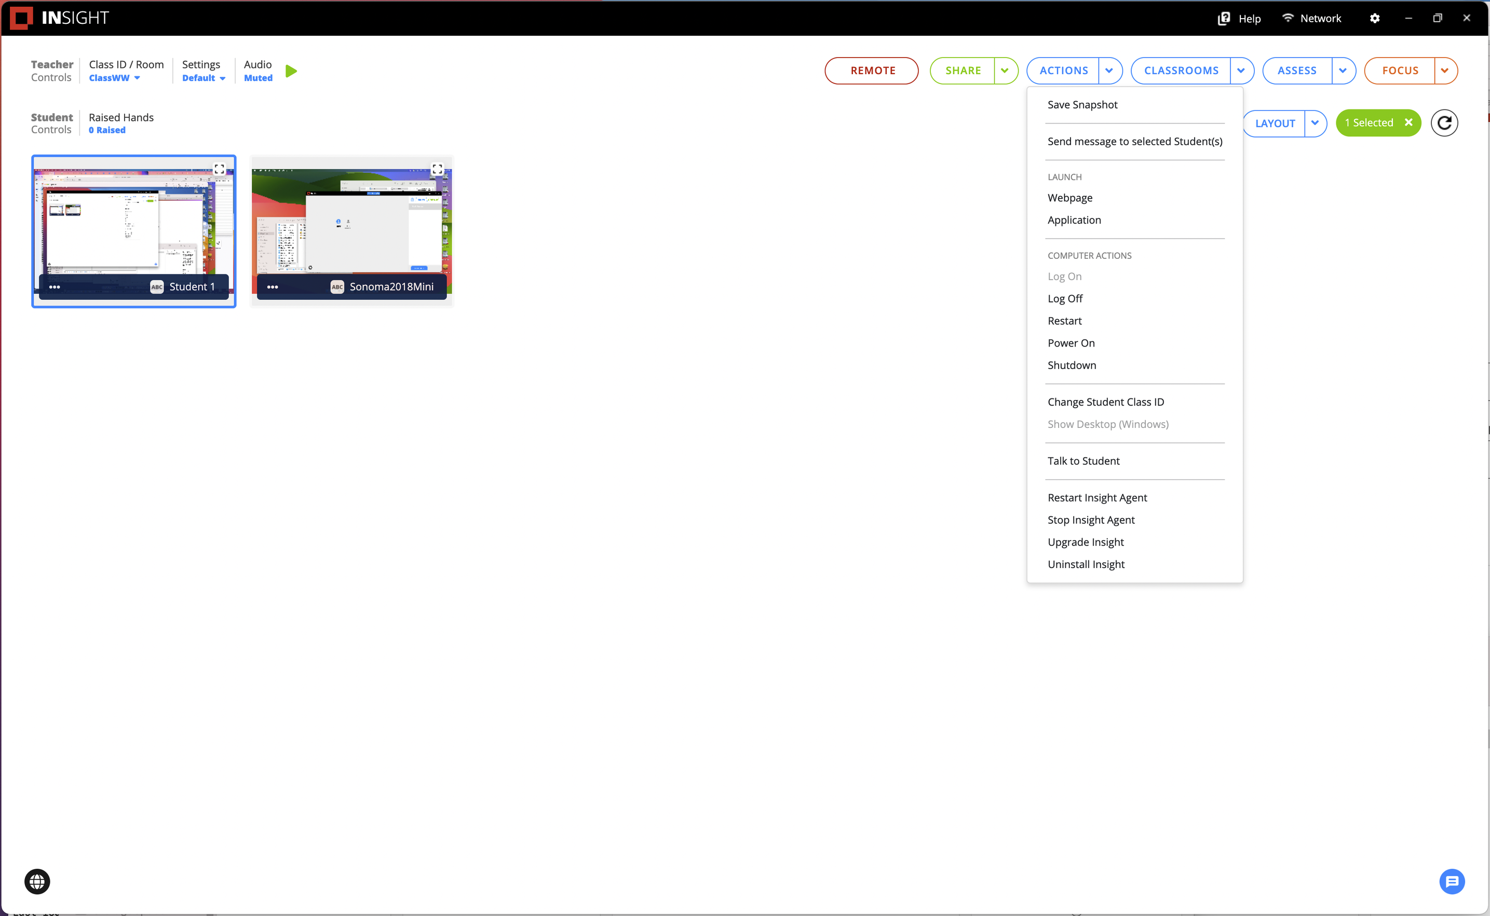Click the ACTIONS button
Image resolution: width=1490 pixels, height=916 pixels.
(x=1063, y=70)
